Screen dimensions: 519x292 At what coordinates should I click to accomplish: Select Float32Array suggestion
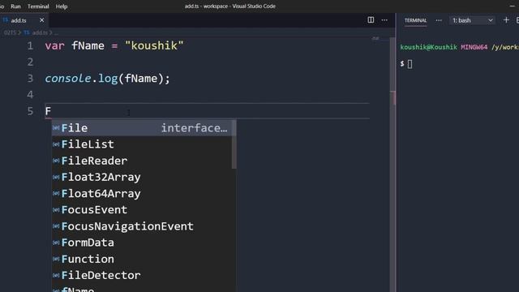(142, 177)
